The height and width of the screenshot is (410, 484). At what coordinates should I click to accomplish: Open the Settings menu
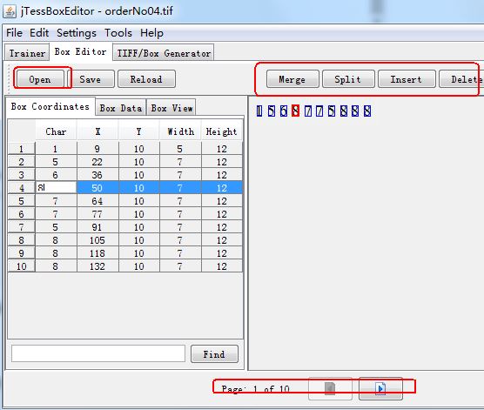(x=77, y=33)
